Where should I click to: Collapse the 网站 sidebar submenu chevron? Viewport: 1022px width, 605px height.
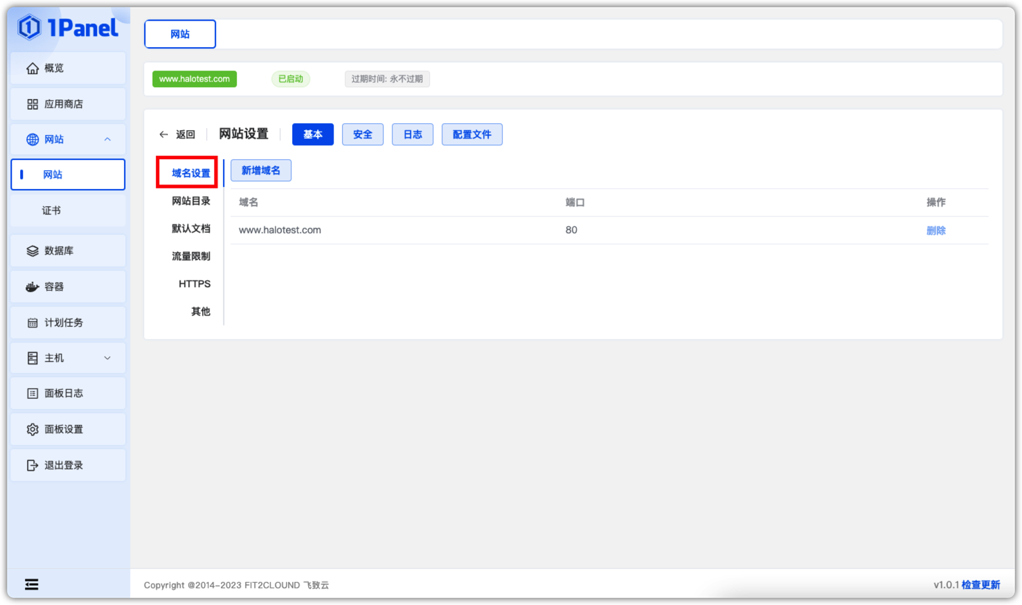pyautogui.click(x=107, y=140)
